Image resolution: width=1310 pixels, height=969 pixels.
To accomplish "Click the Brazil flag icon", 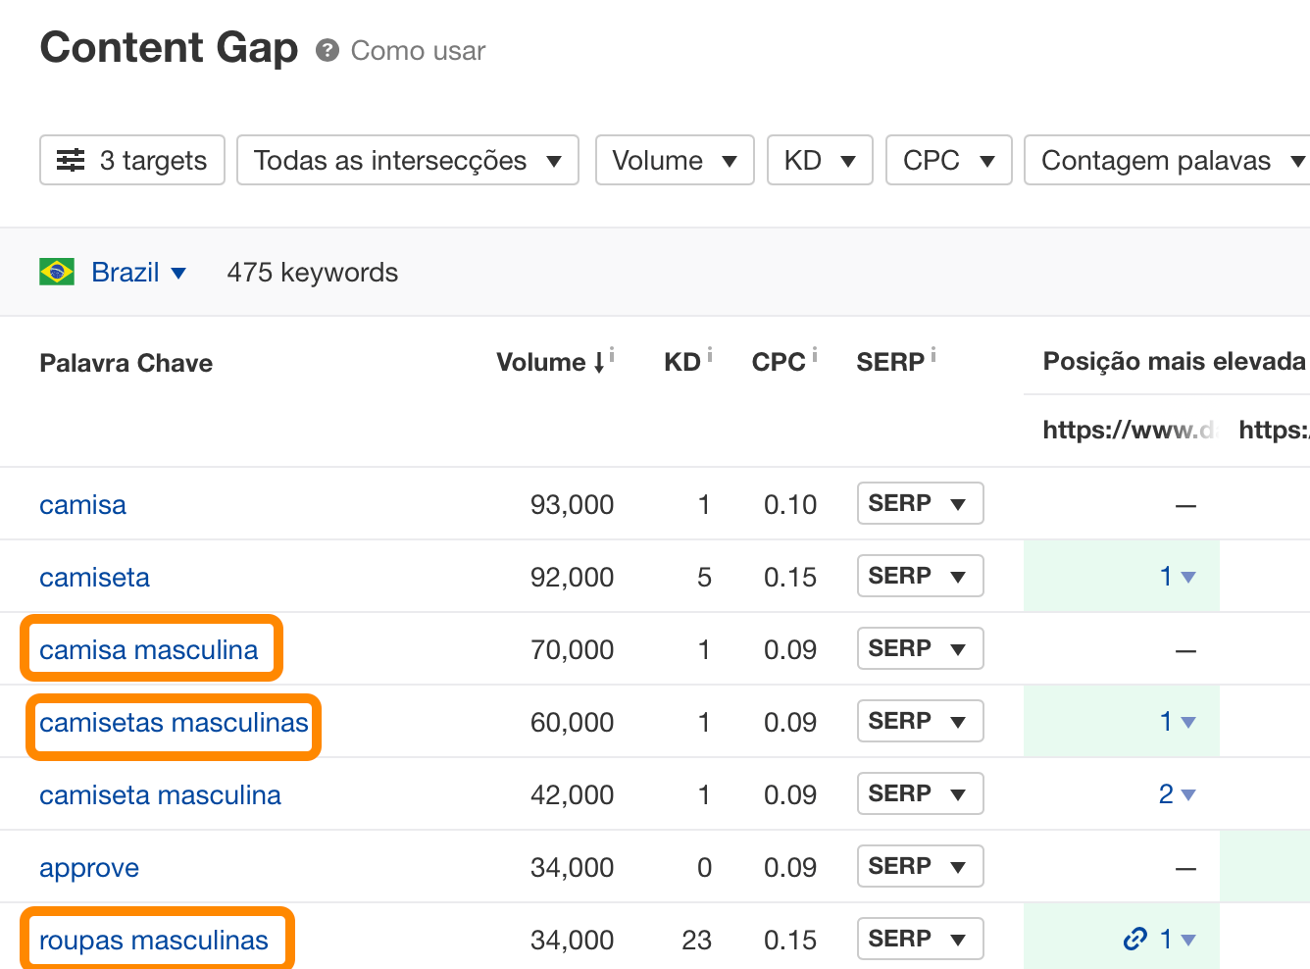I will (x=57, y=272).
